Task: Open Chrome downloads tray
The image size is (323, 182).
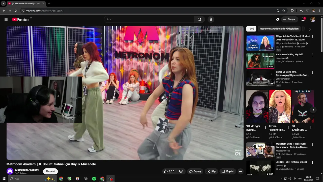Action: (x=301, y=11)
